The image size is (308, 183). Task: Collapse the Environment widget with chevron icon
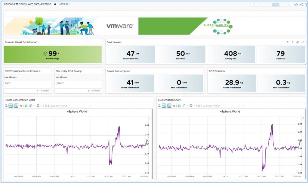288,42
